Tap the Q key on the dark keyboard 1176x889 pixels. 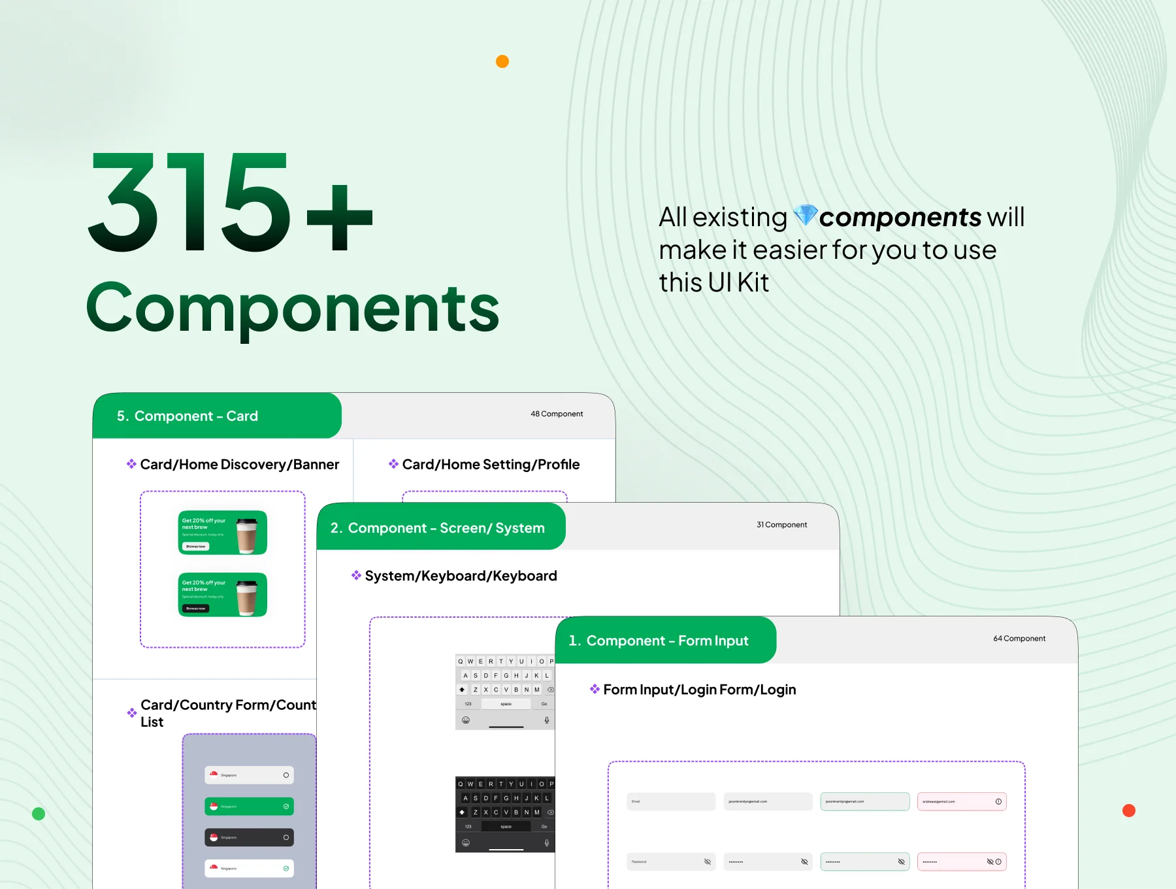pos(461,784)
